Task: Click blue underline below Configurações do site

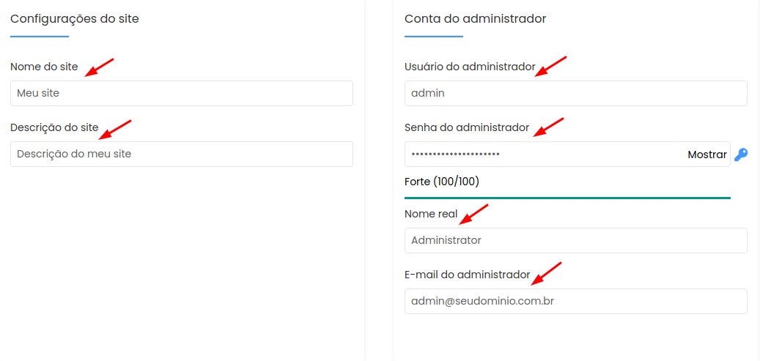Action: (x=40, y=37)
